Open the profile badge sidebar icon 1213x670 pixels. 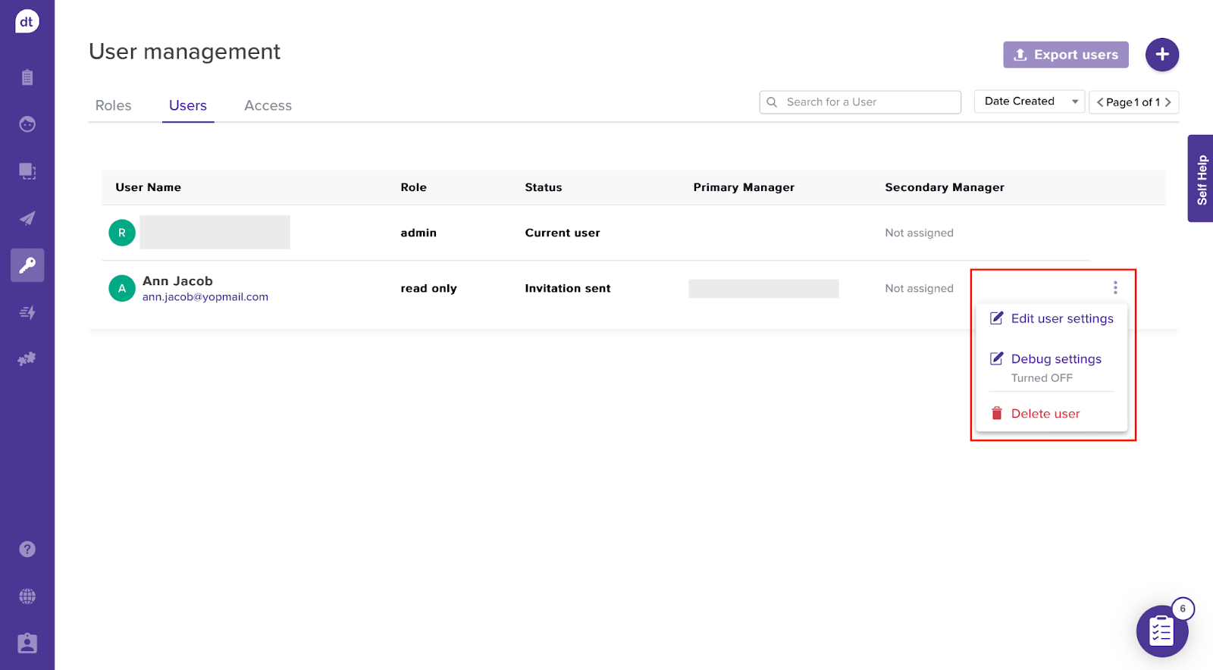tap(27, 643)
